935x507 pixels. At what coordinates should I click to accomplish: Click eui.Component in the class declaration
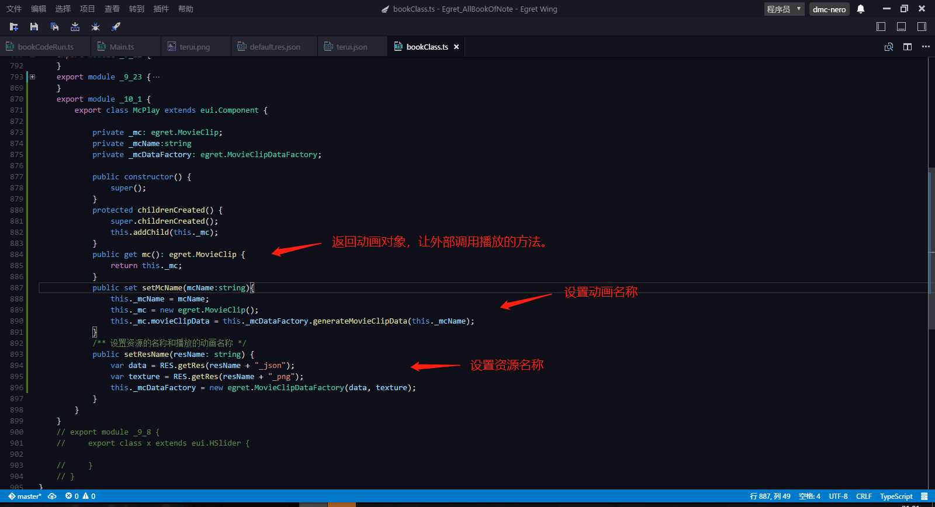[230, 110]
